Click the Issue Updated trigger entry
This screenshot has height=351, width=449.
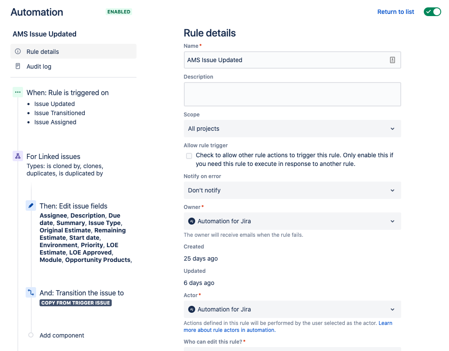[54, 104]
